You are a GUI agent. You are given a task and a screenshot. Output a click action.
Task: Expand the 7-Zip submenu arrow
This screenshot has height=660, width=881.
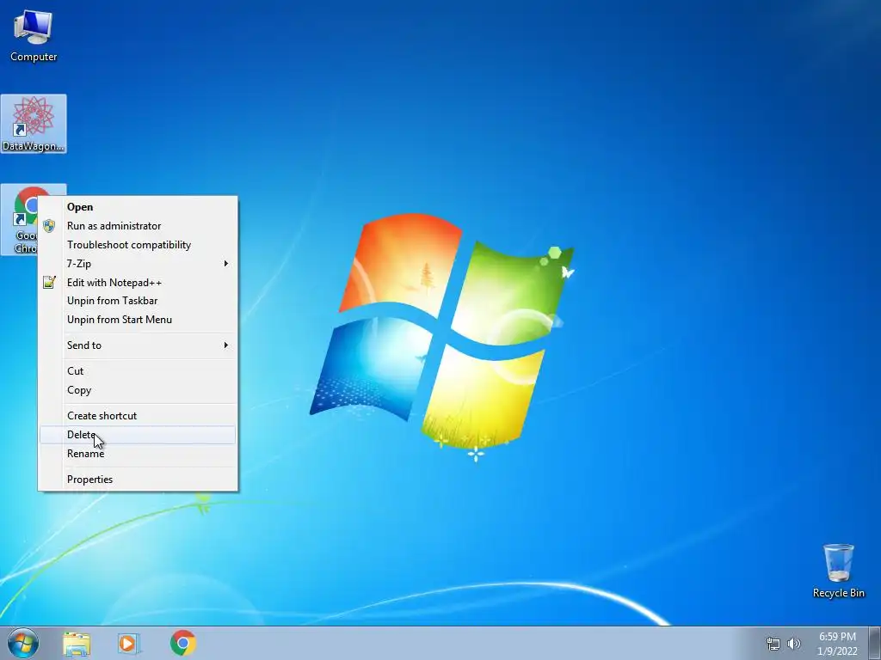pos(226,263)
